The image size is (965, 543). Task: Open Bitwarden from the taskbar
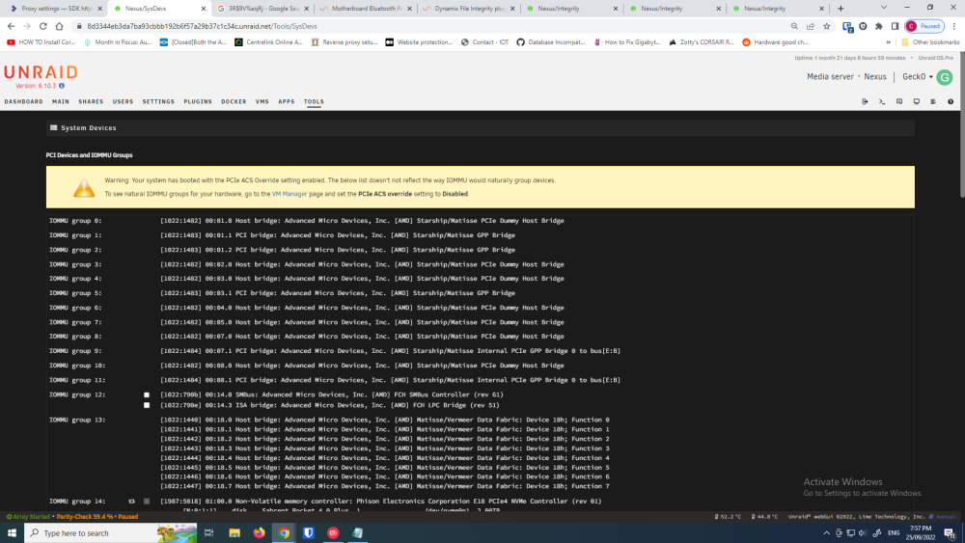(x=309, y=532)
